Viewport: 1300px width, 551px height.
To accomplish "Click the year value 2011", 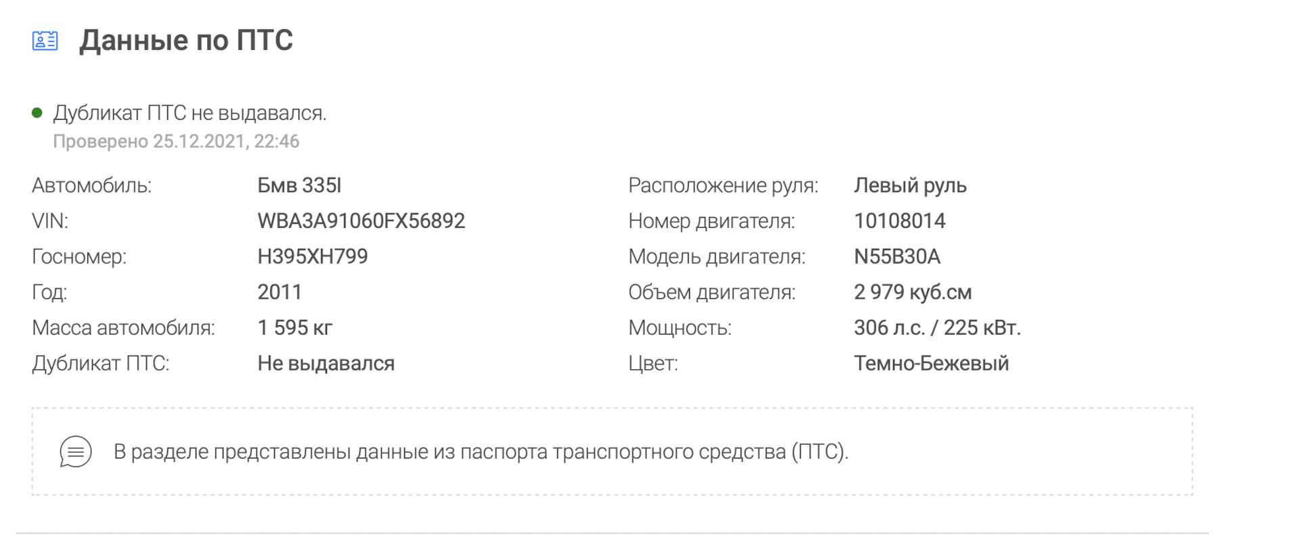I will click(279, 292).
